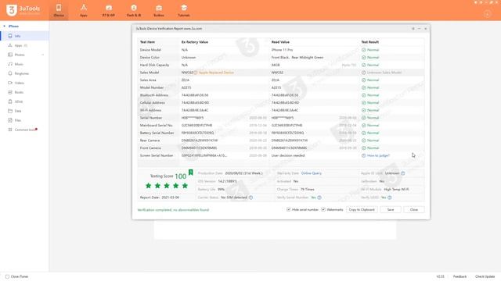Viewport: 501px width, 281px height.
Task: Click Unknown Sales Model question icon
Action: pyautogui.click(x=363, y=73)
